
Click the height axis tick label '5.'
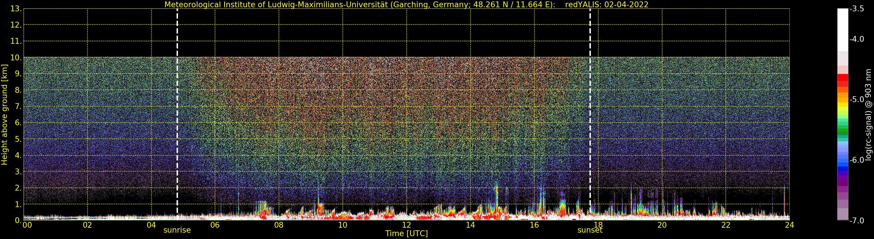click(x=18, y=139)
